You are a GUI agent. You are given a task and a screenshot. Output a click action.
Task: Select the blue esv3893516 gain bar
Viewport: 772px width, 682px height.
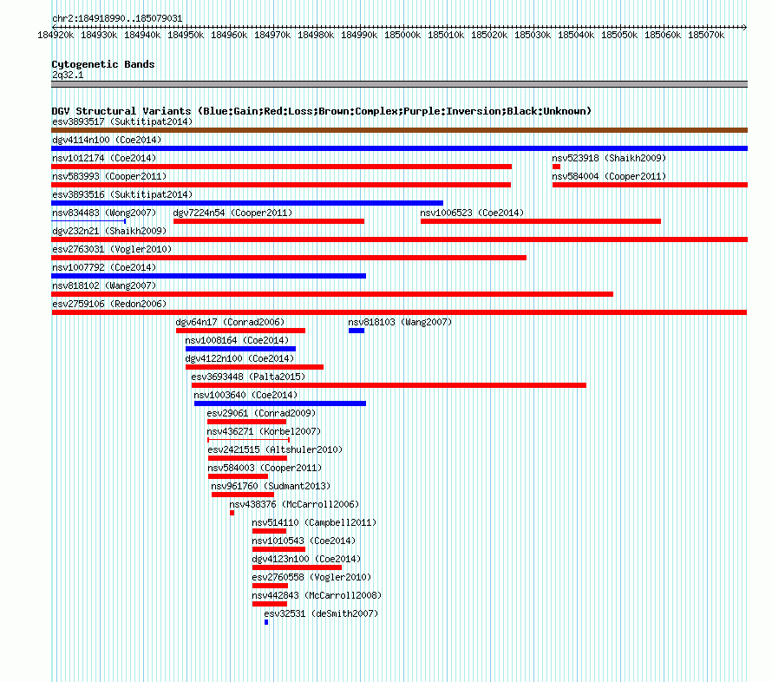[x=247, y=203]
